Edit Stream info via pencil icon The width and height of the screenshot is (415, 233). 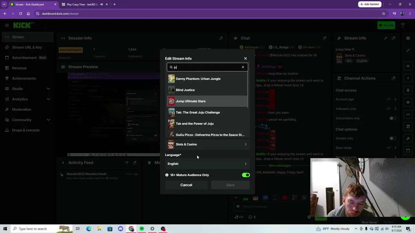(x=385, y=38)
